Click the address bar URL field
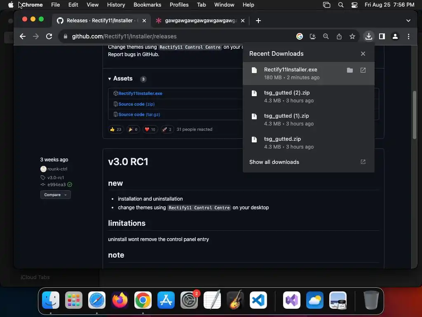The width and height of the screenshot is (422, 317). (178, 36)
